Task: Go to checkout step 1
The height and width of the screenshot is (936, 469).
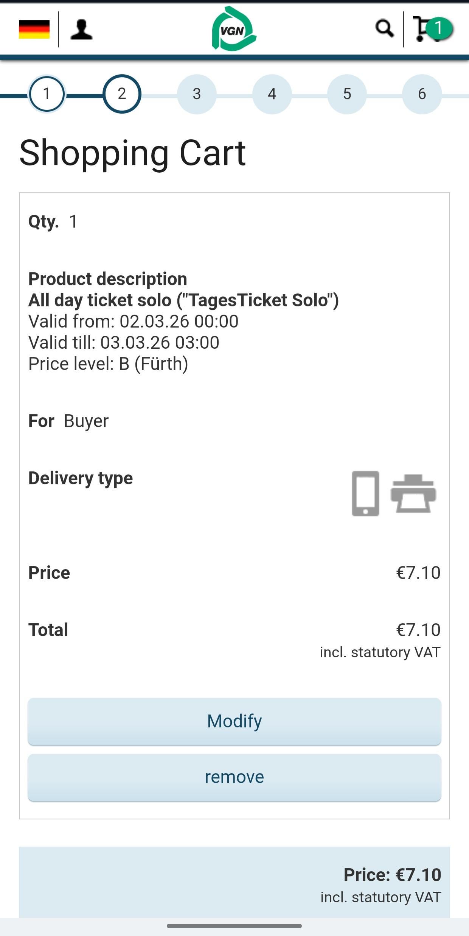Action: point(47,94)
